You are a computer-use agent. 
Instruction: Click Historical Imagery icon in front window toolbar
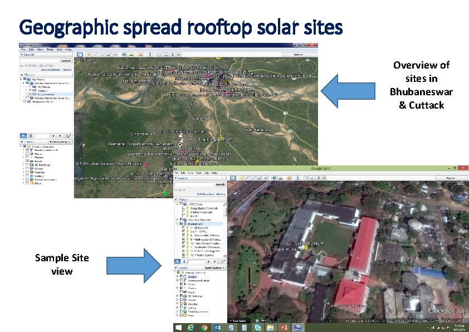point(275,178)
